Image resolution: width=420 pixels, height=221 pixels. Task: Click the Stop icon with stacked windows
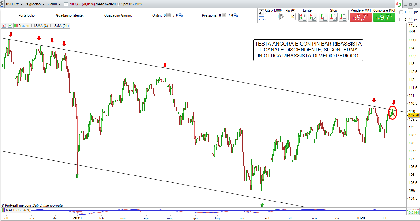pos(343,17)
